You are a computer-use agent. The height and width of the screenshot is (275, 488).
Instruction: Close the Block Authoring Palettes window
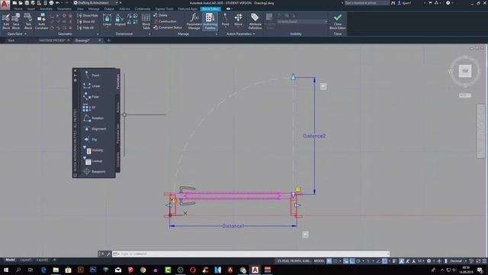75,71
